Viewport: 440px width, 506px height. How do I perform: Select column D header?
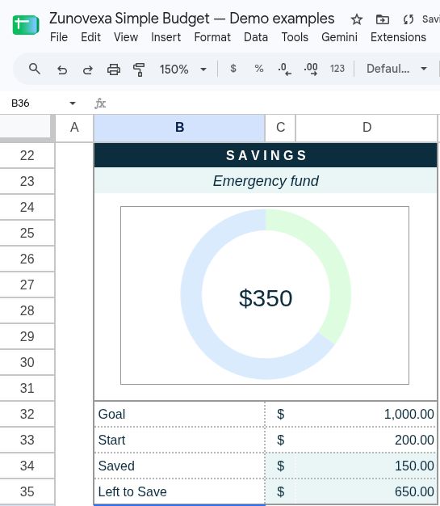point(367,128)
